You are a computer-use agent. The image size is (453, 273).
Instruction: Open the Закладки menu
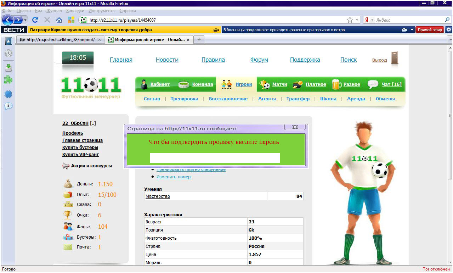click(x=75, y=11)
